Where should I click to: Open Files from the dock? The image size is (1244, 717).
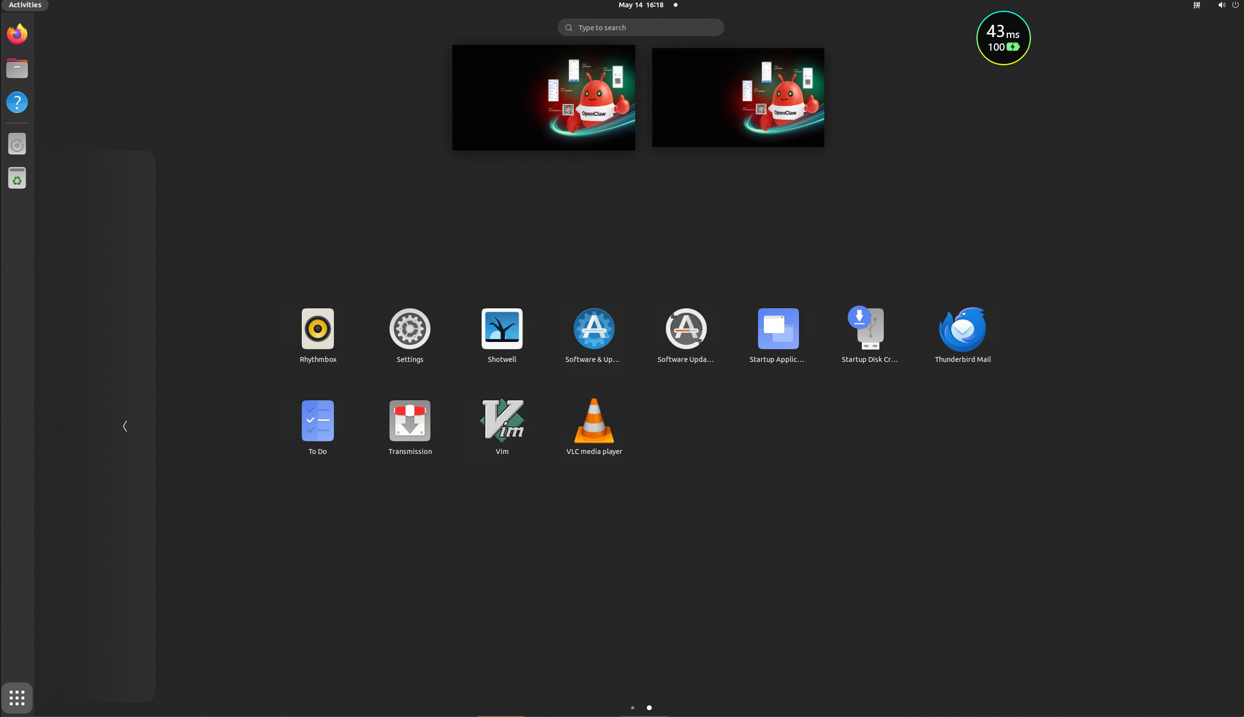17,68
